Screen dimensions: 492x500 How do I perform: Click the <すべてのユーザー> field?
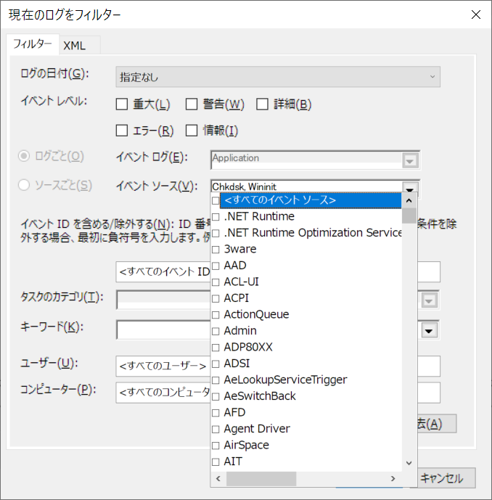tap(163, 366)
